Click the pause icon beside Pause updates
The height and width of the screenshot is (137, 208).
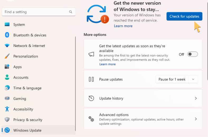click(91, 79)
